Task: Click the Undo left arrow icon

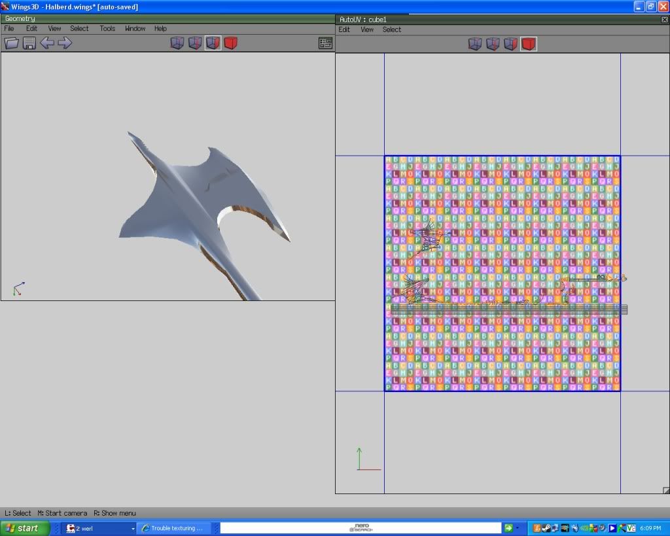Action: (47, 43)
